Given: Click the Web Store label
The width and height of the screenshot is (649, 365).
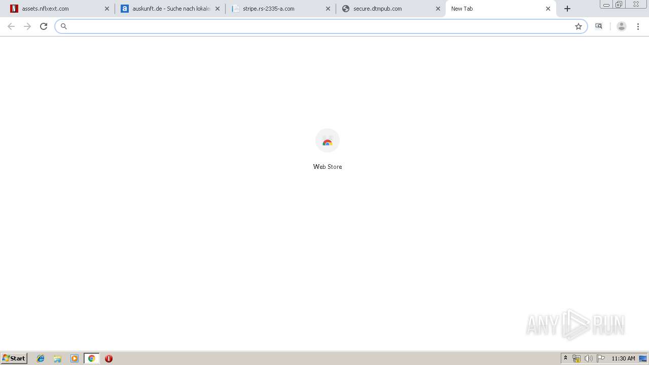Looking at the screenshot, I should click(x=328, y=167).
